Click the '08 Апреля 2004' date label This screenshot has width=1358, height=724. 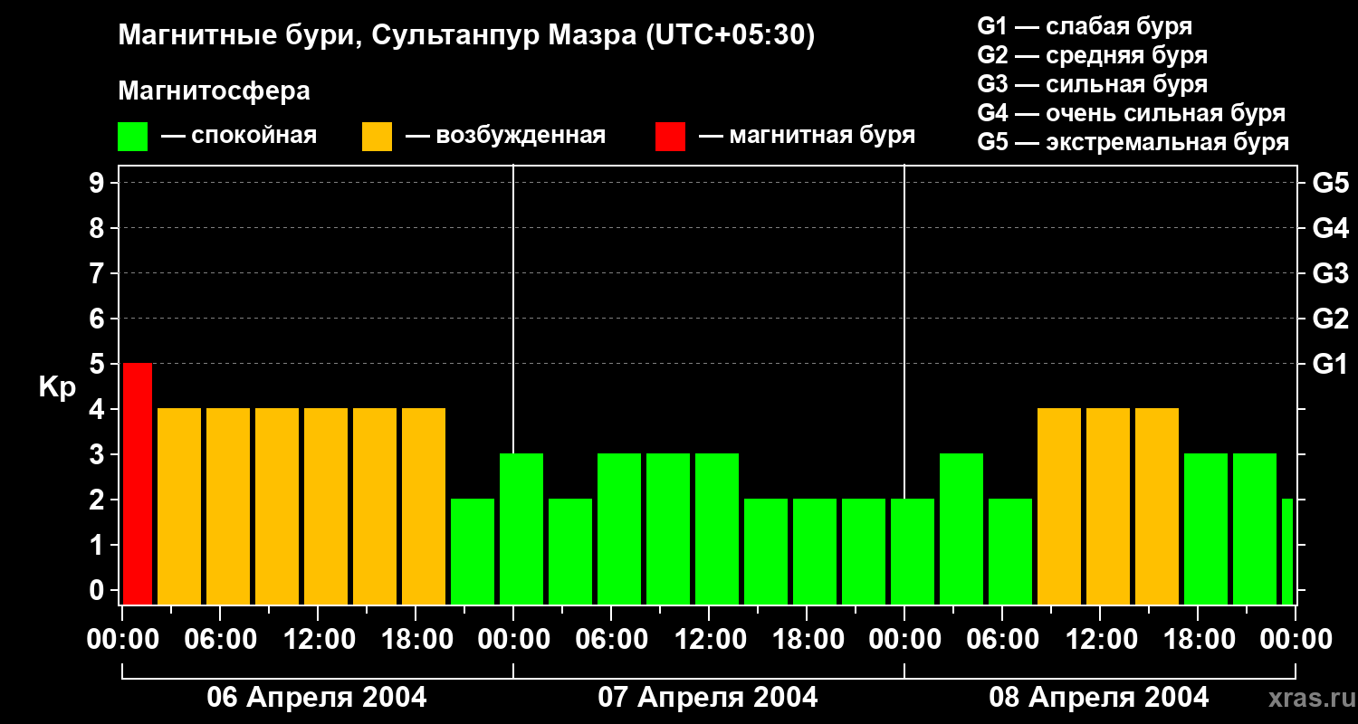[1099, 698]
